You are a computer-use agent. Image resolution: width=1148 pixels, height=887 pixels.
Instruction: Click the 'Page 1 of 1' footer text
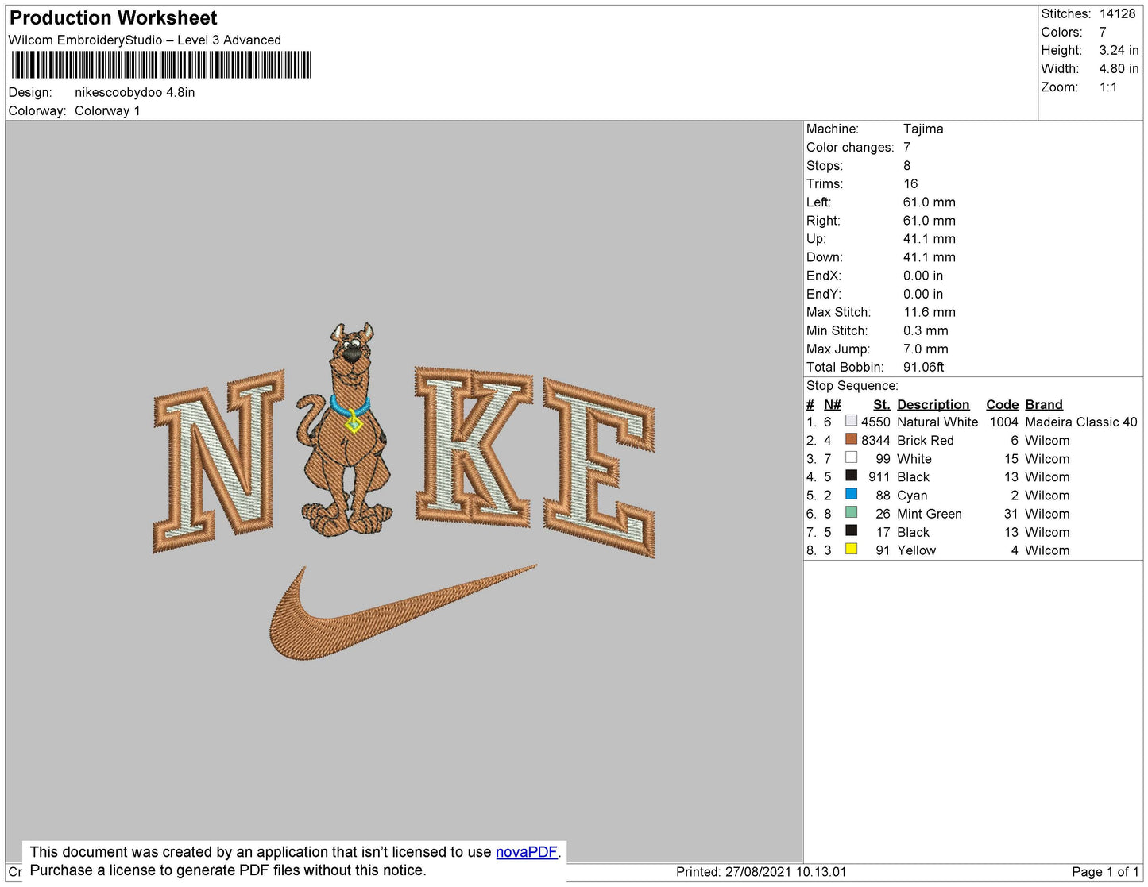(1105, 871)
